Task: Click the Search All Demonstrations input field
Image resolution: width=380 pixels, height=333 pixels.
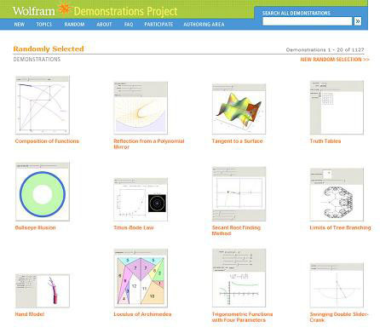Action: click(308, 21)
